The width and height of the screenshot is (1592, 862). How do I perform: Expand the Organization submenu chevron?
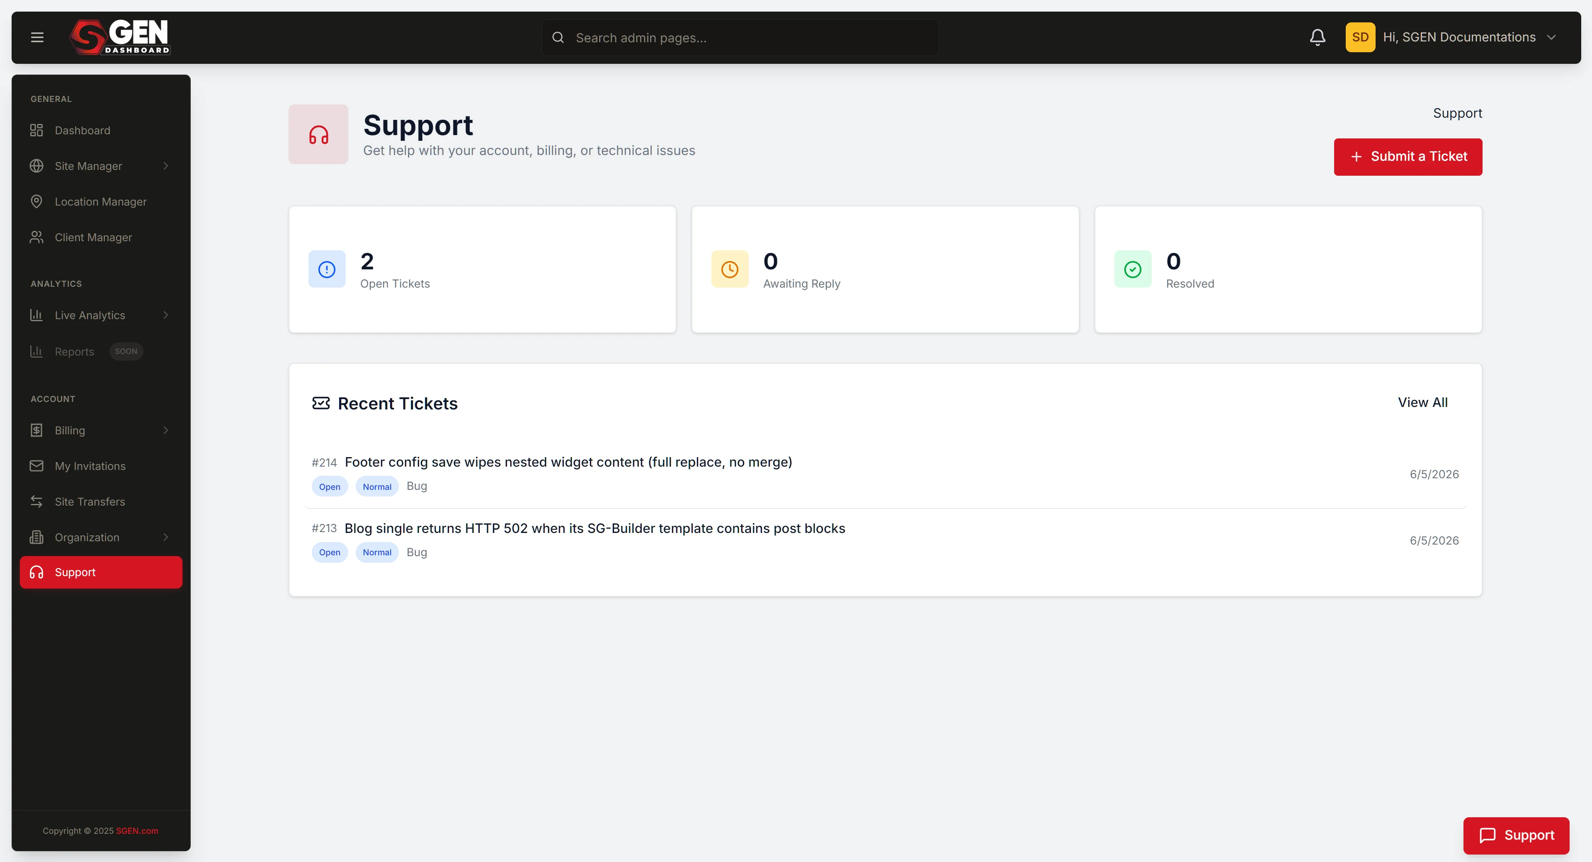[x=166, y=538]
